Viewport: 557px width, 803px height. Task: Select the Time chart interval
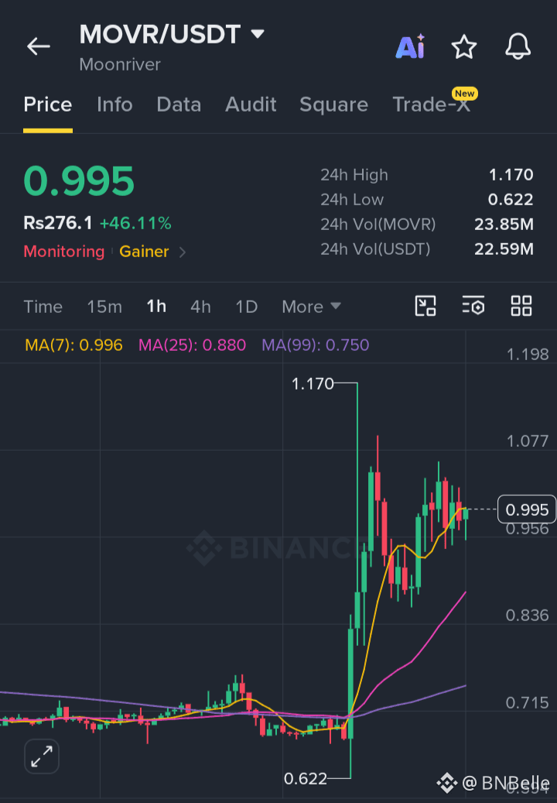pyautogui.click(x=43, y=307)
